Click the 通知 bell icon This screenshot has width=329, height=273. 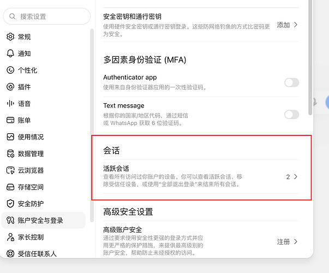[10, 54]
